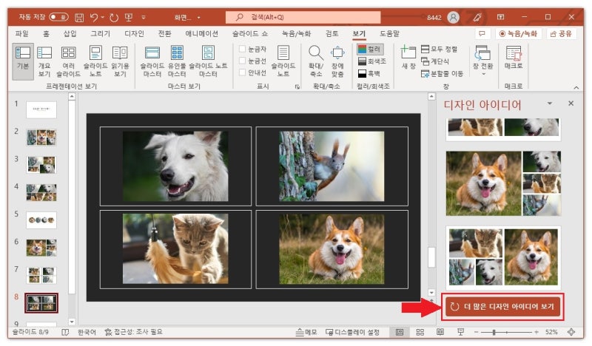Open Switch Windows (창 전환) dropdown
The image size is (592, 346).
[x=483, y=61]
